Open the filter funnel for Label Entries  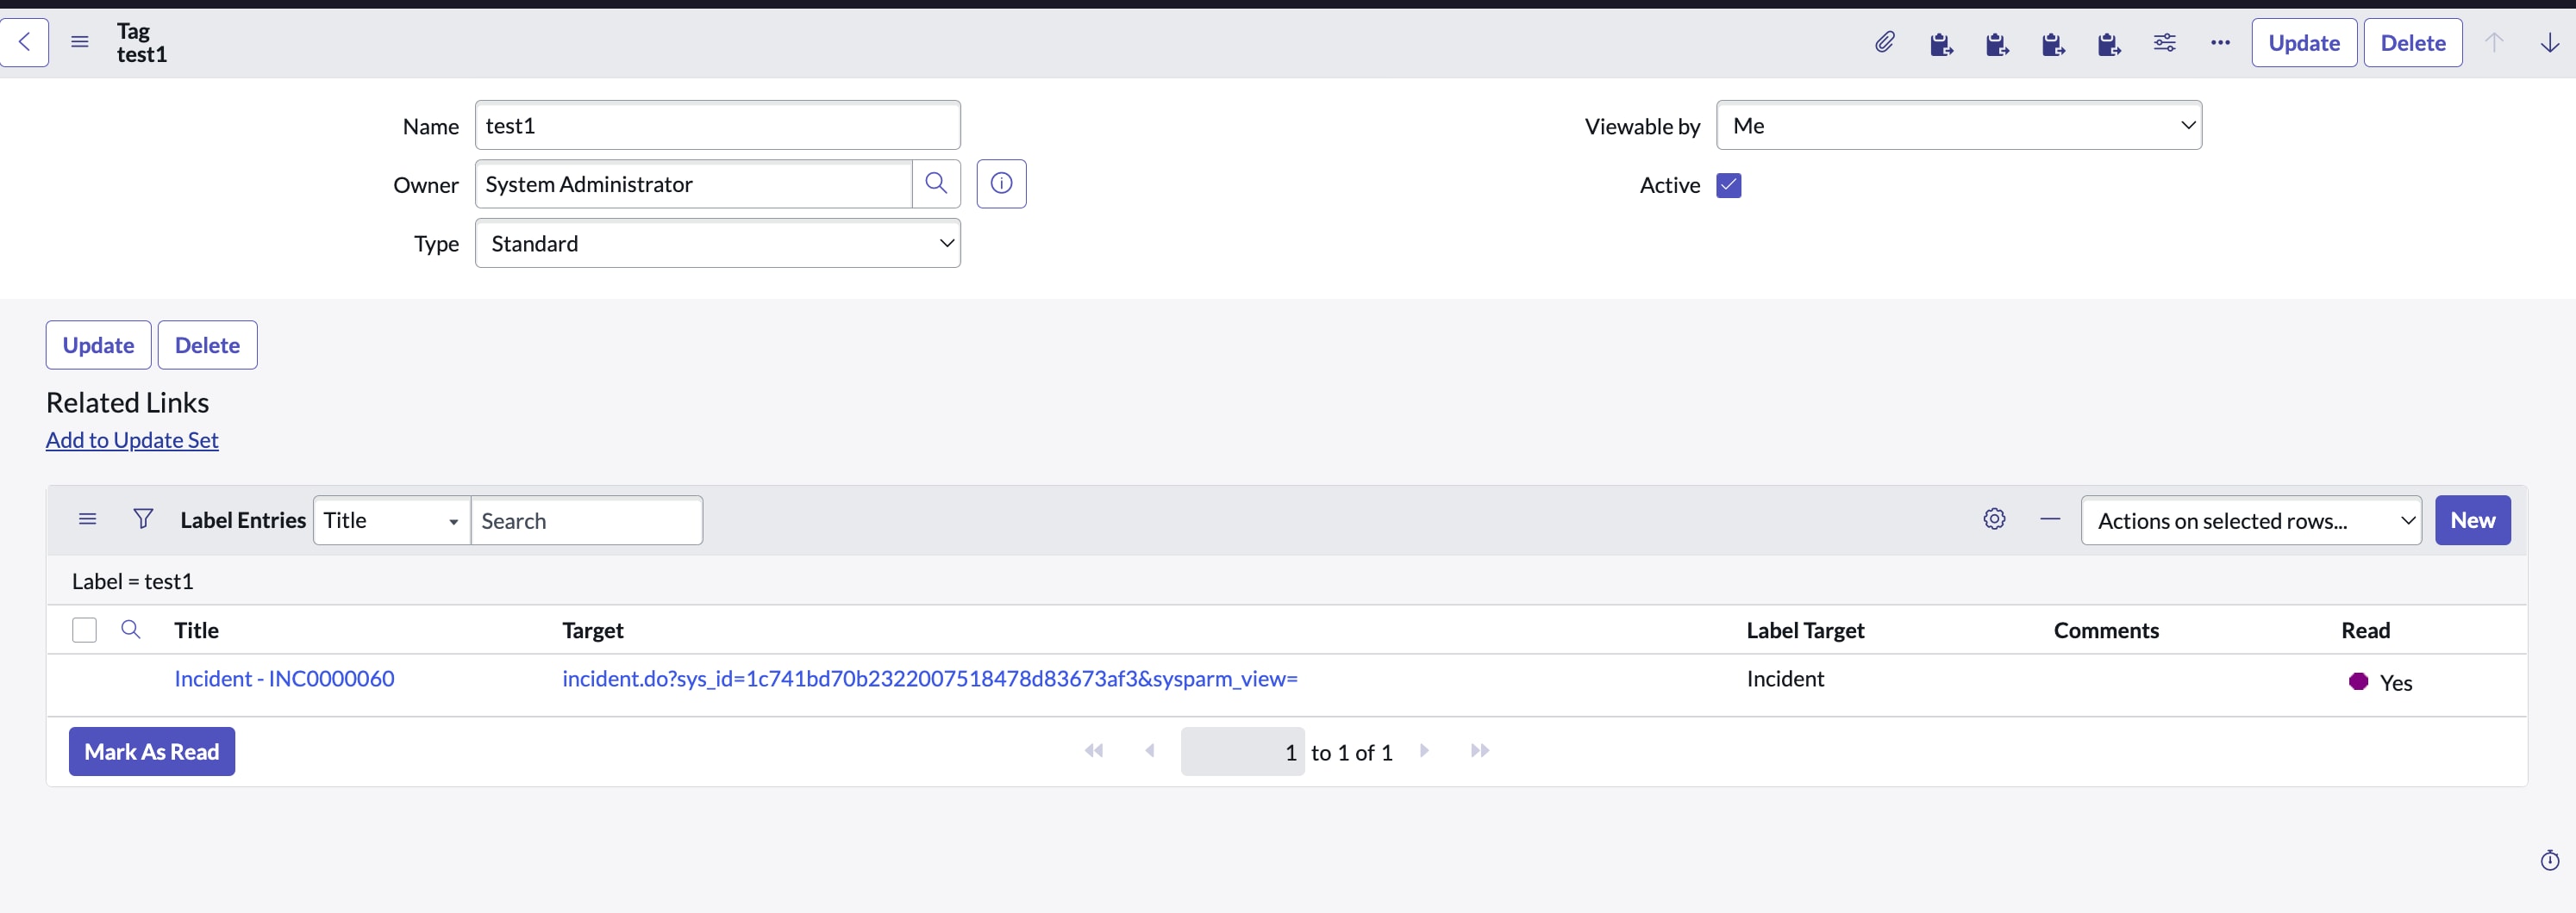[143, 519]
